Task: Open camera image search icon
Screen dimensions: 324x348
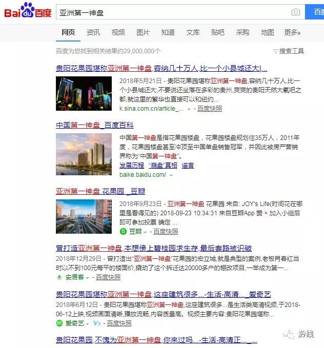Action: (296, 12)
